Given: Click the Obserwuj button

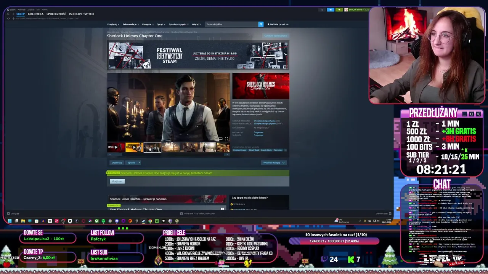Looking at the screenshot, I should pos(117,162).
